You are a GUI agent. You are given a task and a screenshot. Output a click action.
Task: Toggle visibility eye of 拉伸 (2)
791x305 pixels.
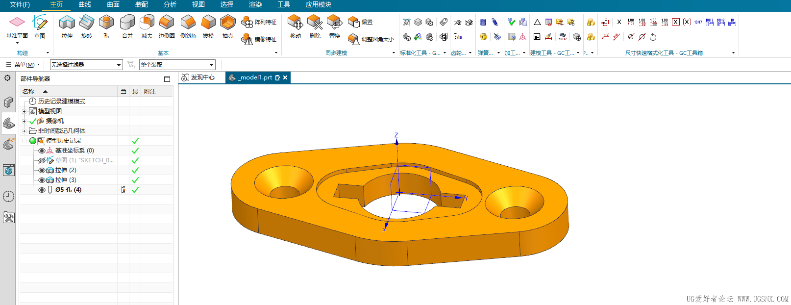(x=42, y=170)
